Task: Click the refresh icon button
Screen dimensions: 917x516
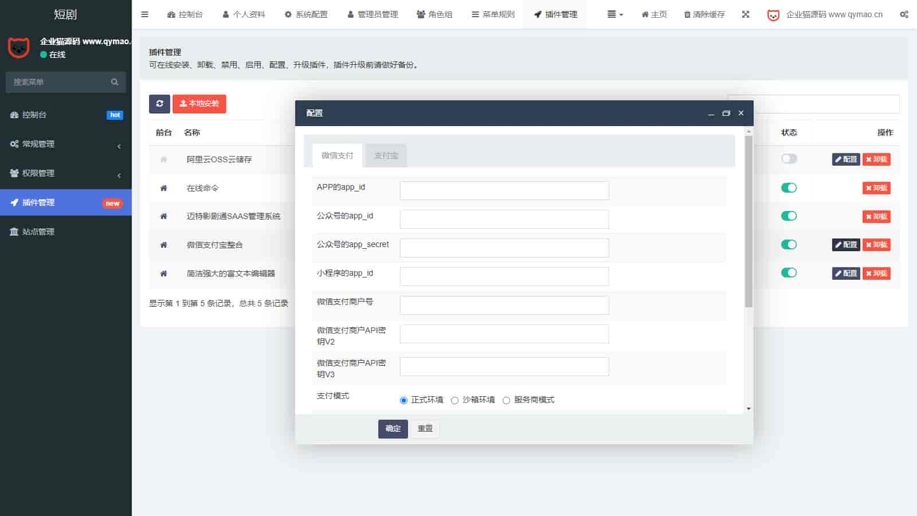Action: 159,104
